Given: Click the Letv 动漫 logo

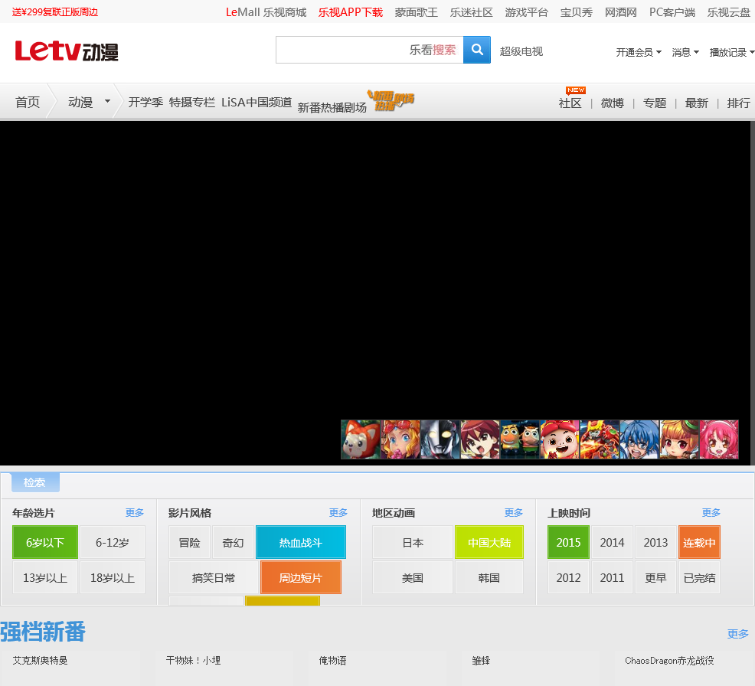Looking at the screenshot, I should tap(67, 51).
